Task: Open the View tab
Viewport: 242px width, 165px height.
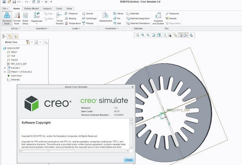Action: 69,9
